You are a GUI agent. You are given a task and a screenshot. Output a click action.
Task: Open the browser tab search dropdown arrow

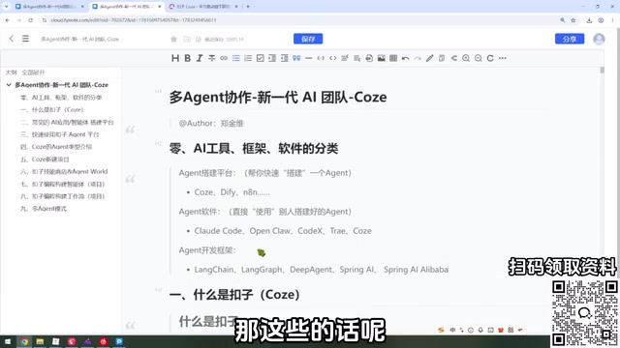pos(6,7)
